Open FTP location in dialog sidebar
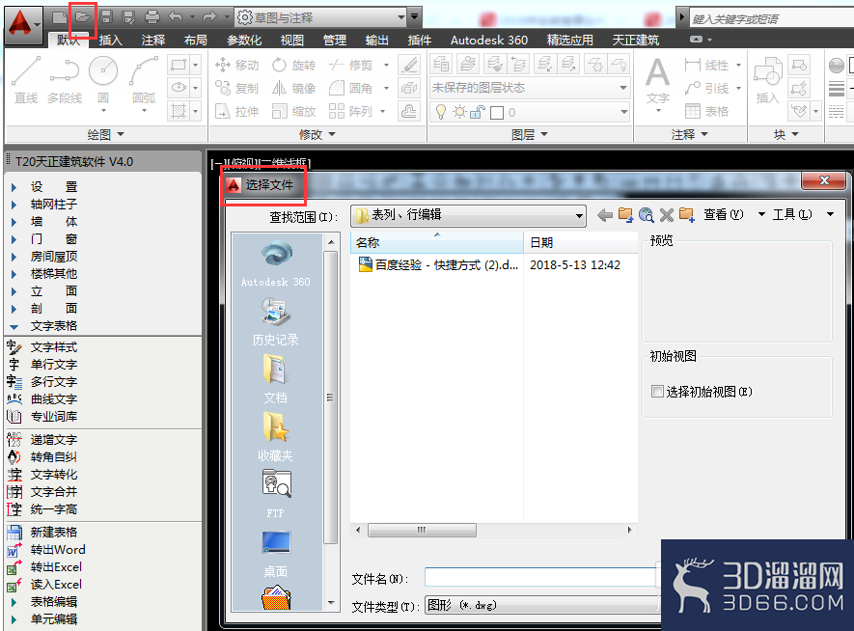 [x=276, y=494]
